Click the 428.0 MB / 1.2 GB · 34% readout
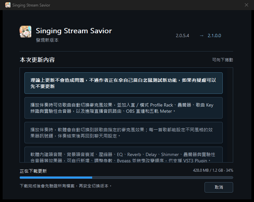 [213, 170]
